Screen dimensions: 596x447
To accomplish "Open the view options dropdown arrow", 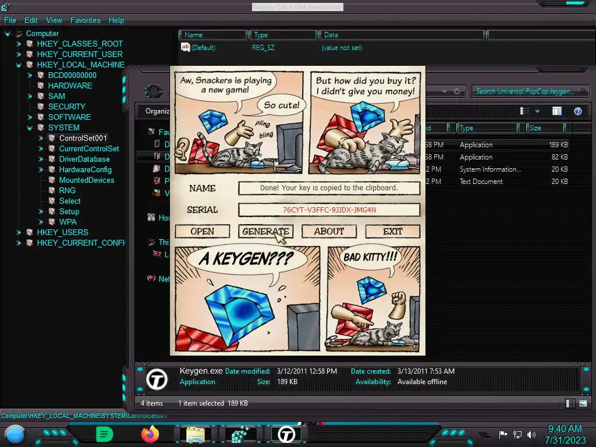I will (x=537, y=111).
